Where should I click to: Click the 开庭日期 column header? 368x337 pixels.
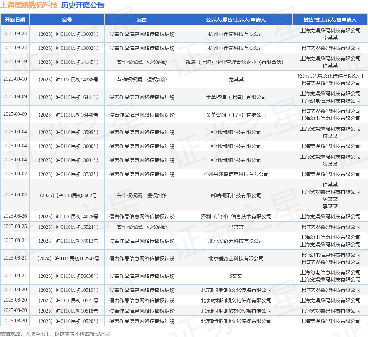coord(15,20)
